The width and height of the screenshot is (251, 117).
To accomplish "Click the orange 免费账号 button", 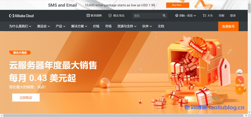I will pyautogui.click(x=228, y=26).
